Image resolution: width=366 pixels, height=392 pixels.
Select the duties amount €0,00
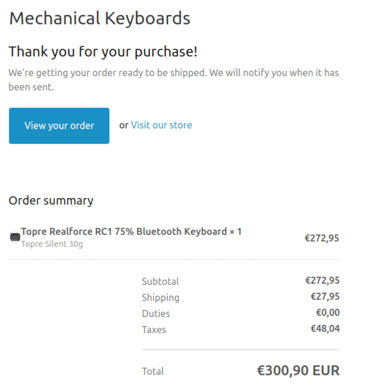point(328,313)
